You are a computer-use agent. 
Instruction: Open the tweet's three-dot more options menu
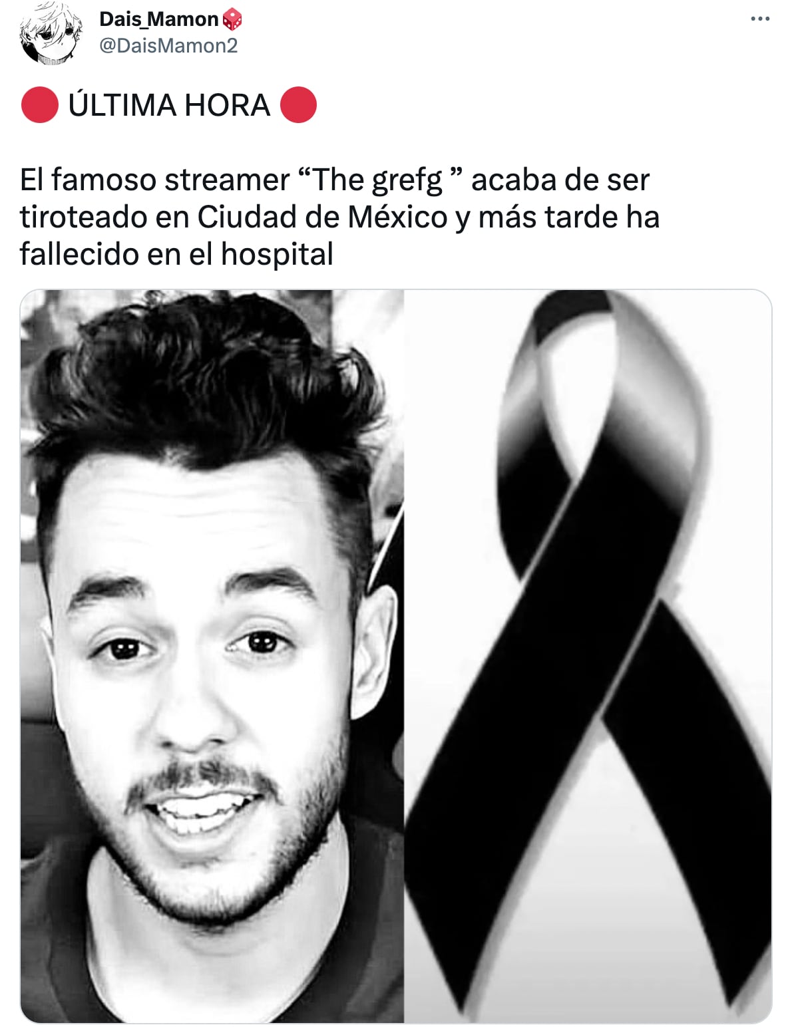(759, 19)
